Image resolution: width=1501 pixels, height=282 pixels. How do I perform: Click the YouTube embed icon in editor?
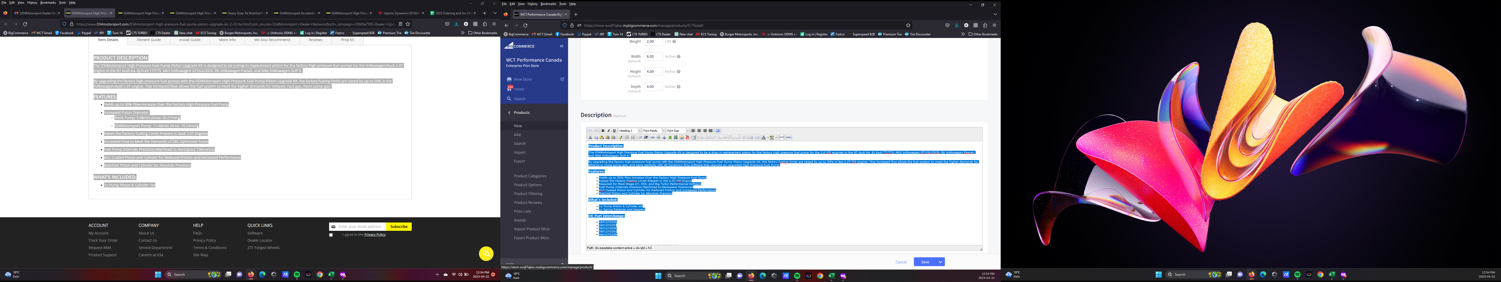tap(688, 138)
